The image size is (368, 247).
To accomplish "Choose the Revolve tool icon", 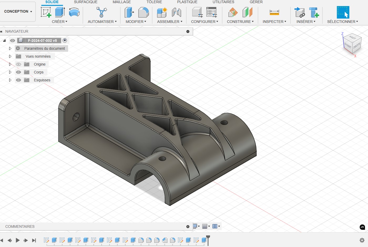I will pos(74,12).
